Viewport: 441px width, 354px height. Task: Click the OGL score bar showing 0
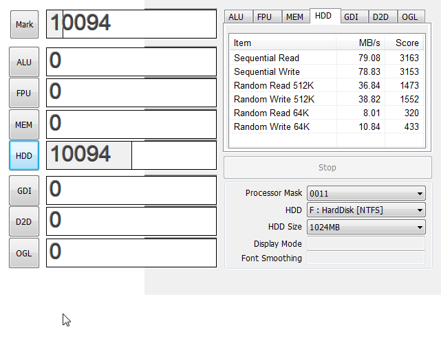click(x=131, y=253)
